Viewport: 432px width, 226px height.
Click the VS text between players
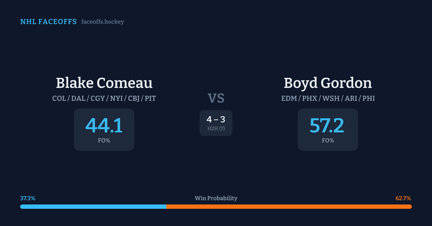[x=216, y=98]
